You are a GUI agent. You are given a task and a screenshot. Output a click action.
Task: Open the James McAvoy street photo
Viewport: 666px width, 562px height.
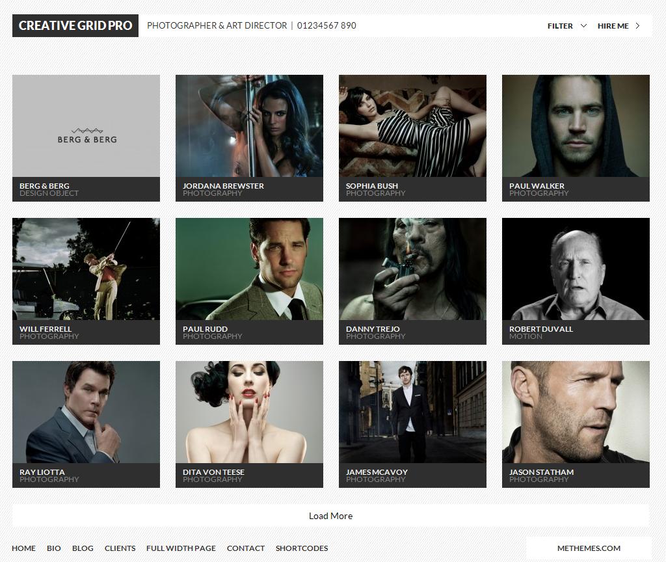(412, 412)
